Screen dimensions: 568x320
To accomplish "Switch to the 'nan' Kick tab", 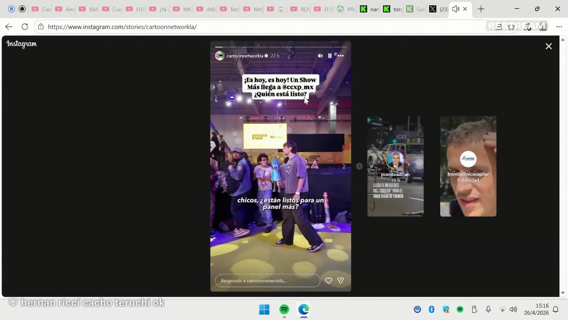I will tap(370, 9).
